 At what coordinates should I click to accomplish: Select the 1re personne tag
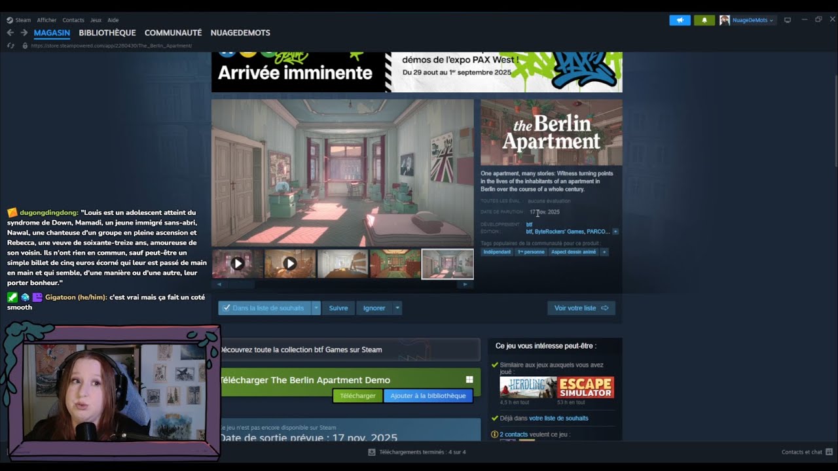point(531,252)
